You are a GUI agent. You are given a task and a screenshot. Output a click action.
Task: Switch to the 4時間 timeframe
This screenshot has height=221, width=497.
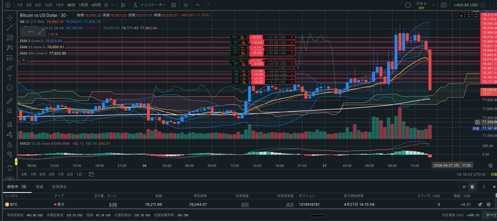[96, 5]
